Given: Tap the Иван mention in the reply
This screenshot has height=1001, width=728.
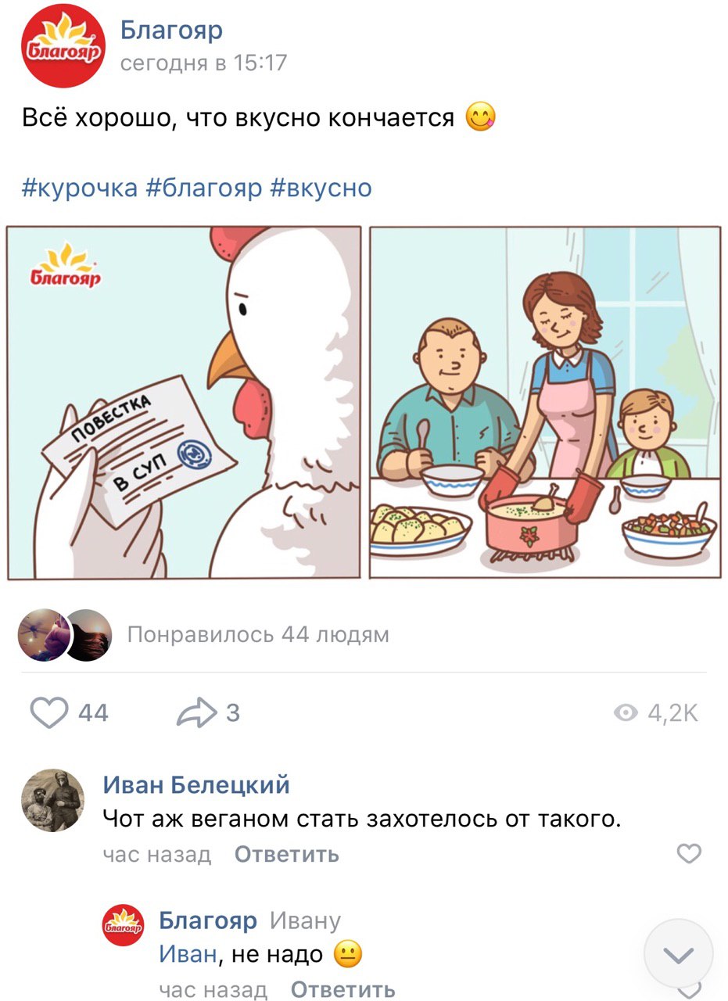Looking at the screenshot, I should click(x=187, y=955).
